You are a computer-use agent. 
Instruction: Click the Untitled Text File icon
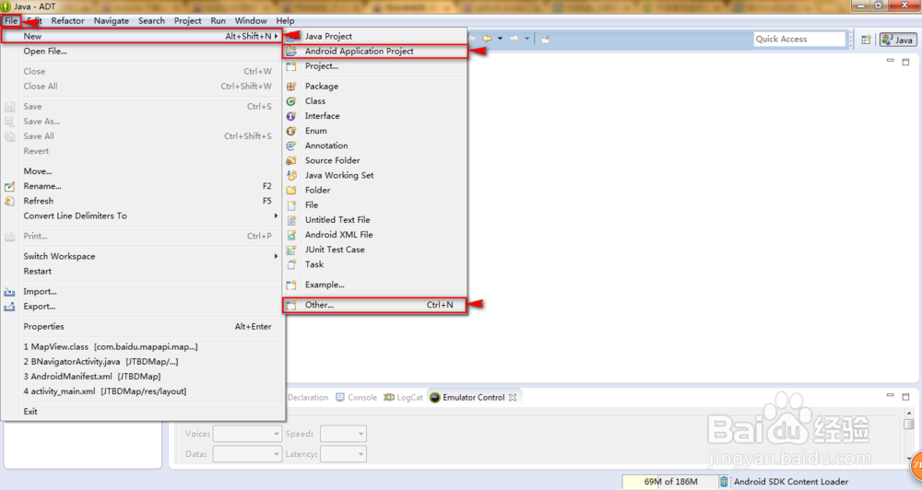[291, 220]
